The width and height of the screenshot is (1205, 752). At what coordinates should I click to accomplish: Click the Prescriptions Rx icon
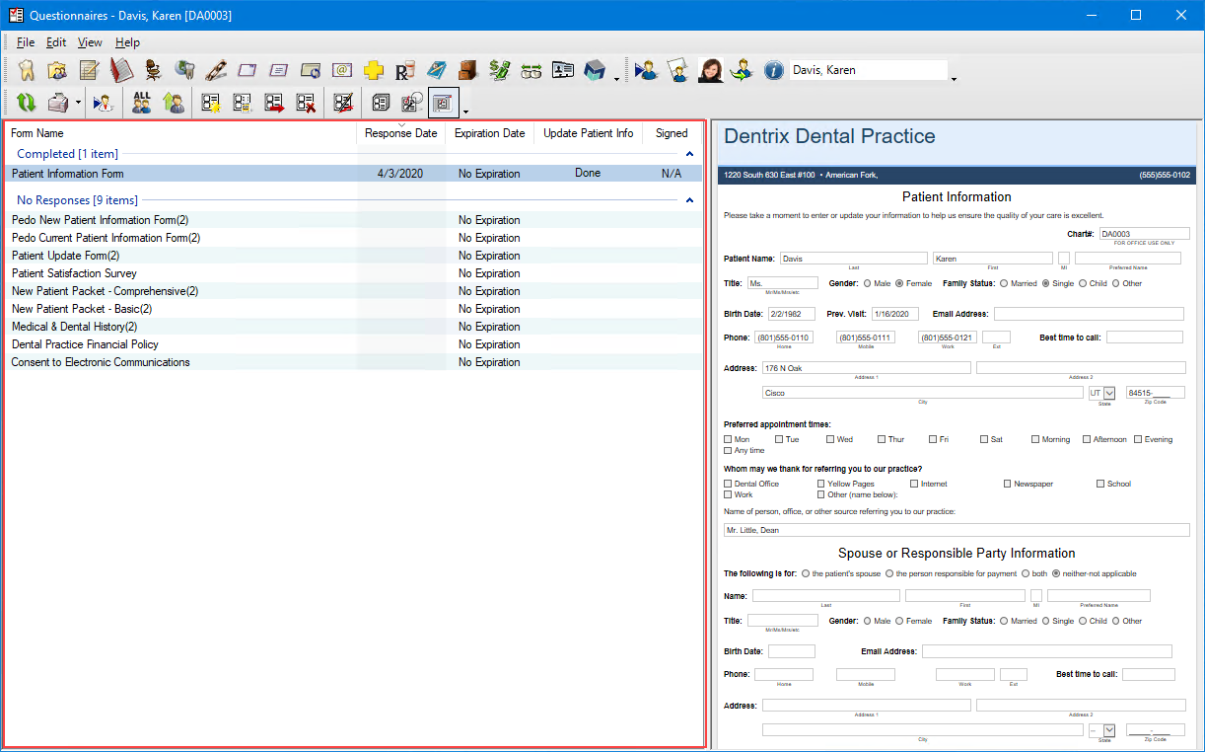(403, 70)
